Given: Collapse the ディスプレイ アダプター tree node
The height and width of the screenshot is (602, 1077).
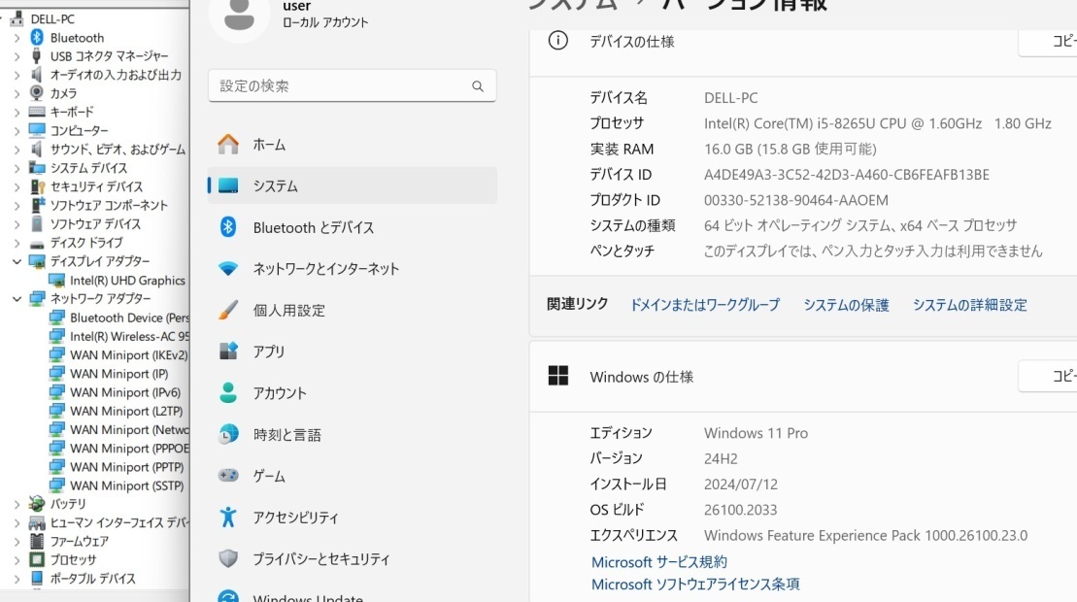Looking at the screenshot, I should tap(17, 261).
